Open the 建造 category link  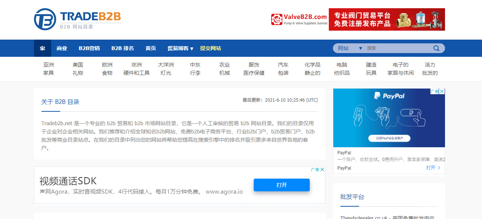click(371, 65)
